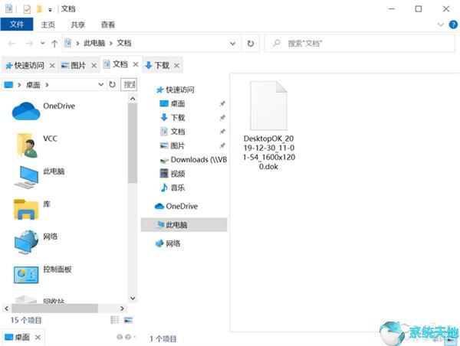Image resolution: width=460 pixels, height=346 pixels.
Task: Switch to the 共享 ribbon tab
Action: (x=77, y=24)
